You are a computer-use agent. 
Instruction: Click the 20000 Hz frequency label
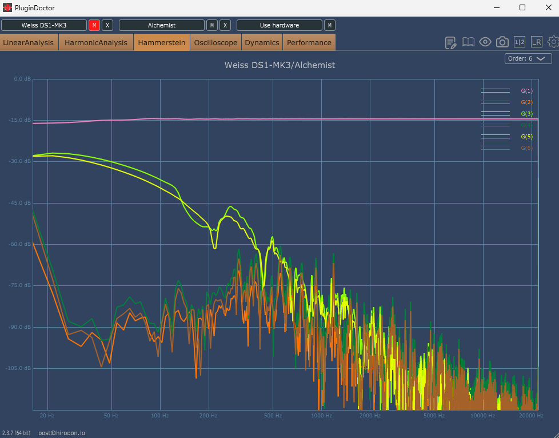click(x=531, y=416)
